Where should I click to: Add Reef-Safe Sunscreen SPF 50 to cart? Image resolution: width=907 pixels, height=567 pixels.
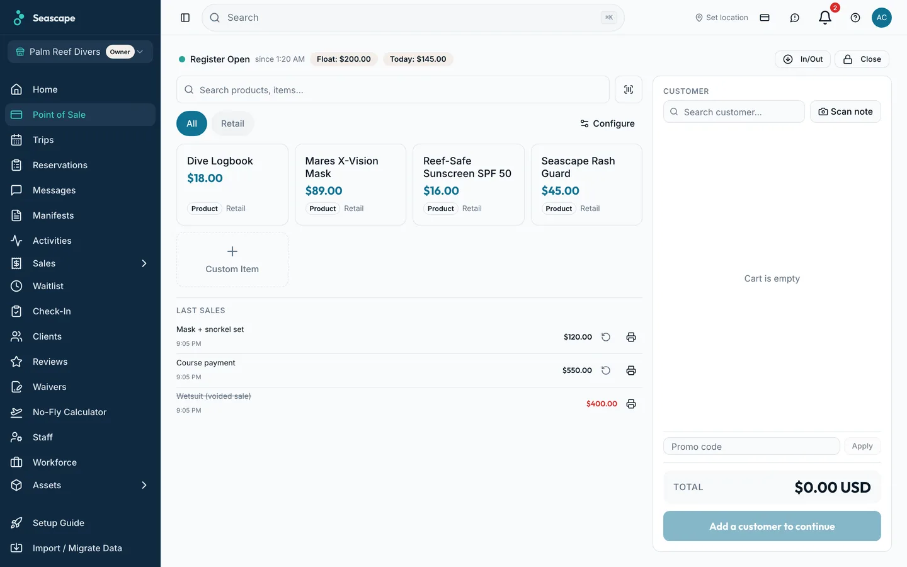coord(469,185)
